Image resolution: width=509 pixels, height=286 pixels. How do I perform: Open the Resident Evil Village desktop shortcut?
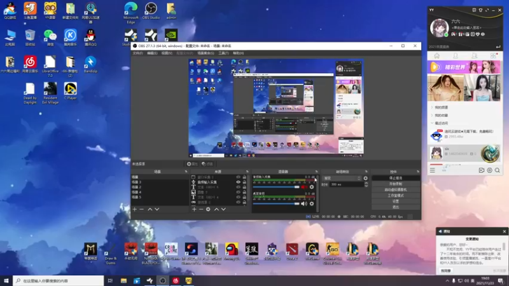coord(50,93)
